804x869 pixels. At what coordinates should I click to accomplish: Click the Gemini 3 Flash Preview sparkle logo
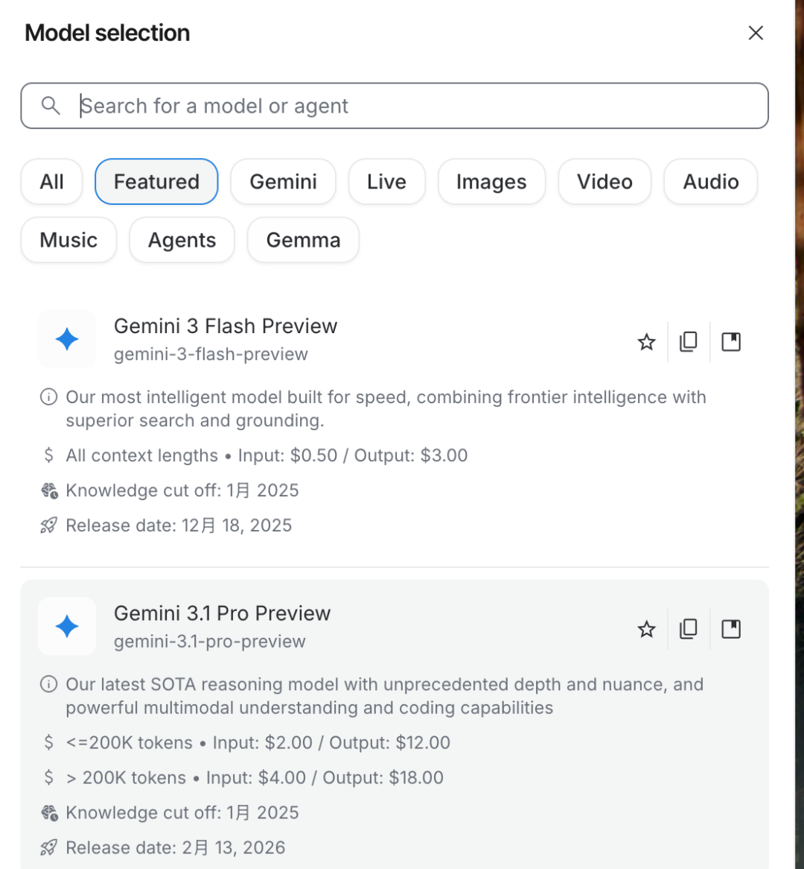click(67, 339)
